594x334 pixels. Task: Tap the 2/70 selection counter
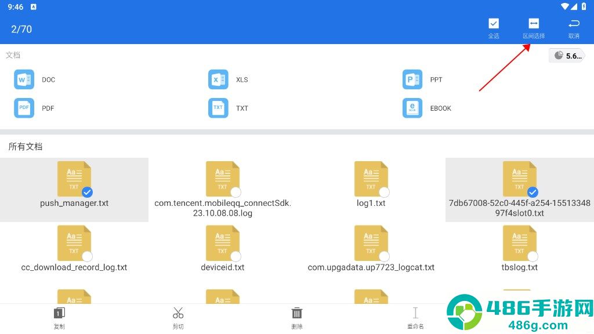click(x=21, y=29)
